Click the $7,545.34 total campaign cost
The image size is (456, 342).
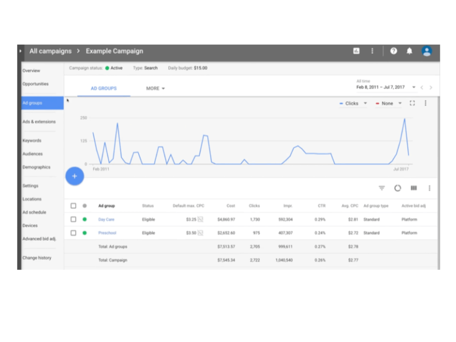coord(226,260)
